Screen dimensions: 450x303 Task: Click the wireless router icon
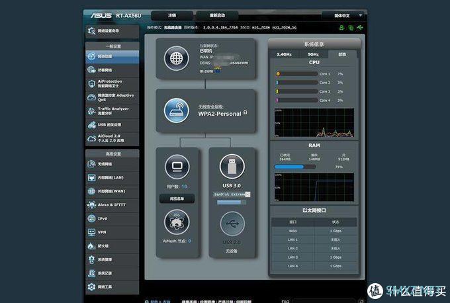(177, 110)
